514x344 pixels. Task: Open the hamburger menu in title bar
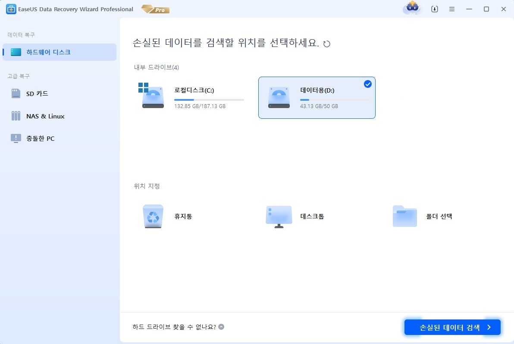click(451, 9)
